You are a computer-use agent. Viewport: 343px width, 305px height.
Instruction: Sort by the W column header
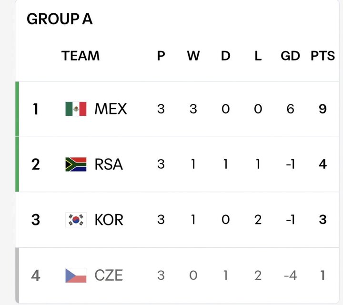tap(193, 56)
